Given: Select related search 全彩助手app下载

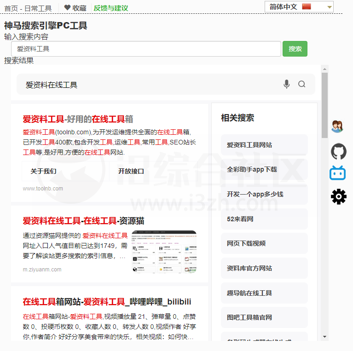Looking at the screenshot, I should [264, 169].
